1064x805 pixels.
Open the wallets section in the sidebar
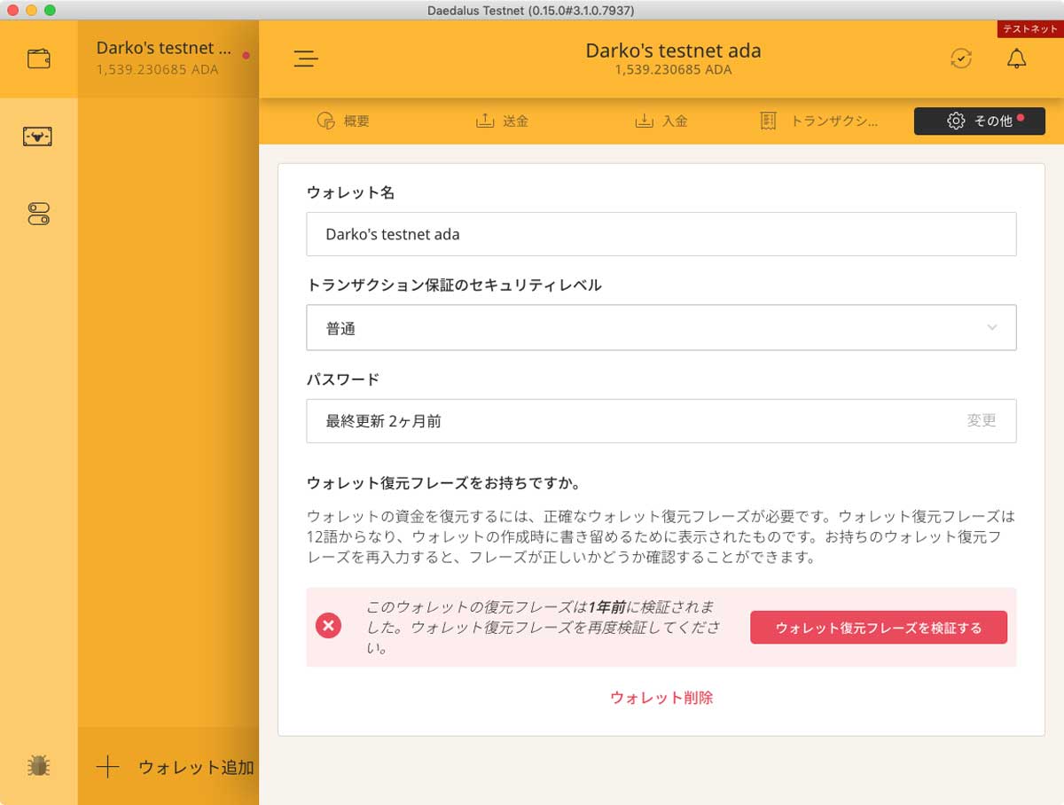pyautogui.click(x=38, y=59)
